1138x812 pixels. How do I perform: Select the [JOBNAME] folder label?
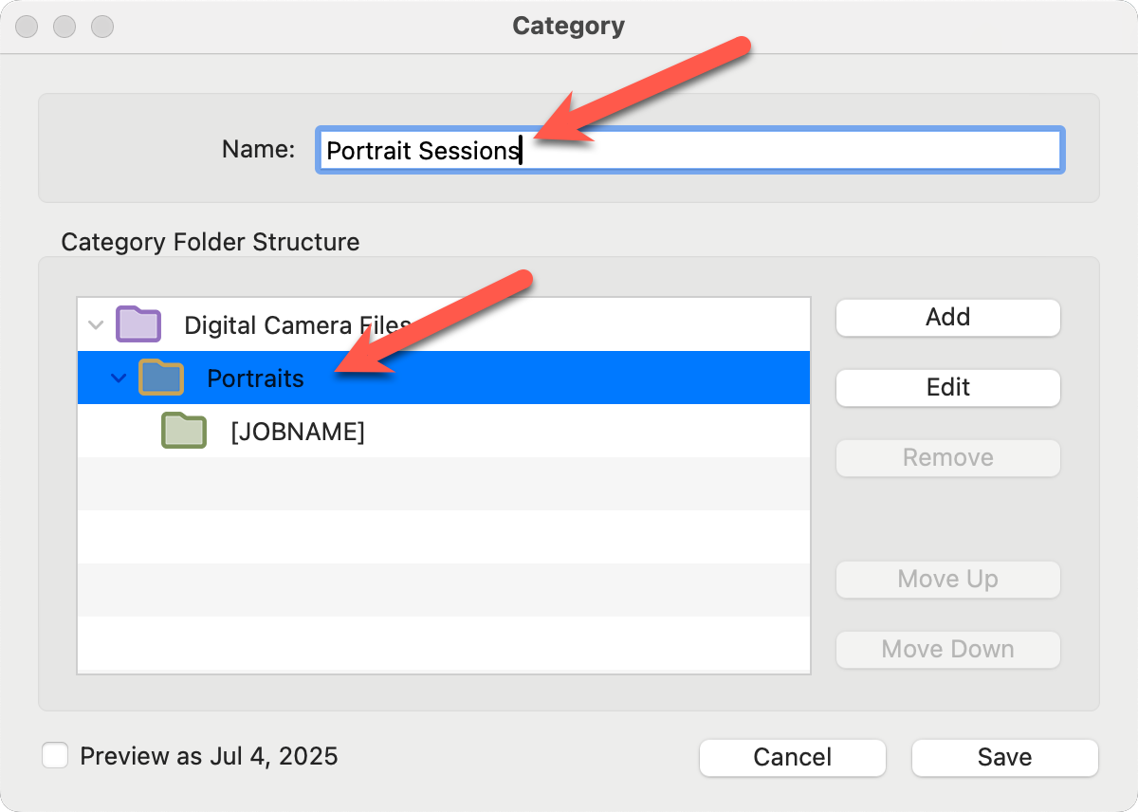click(x=297, y=433)
